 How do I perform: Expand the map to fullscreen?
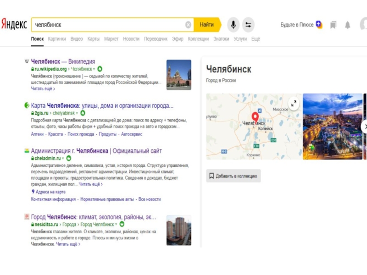[294, 104]
